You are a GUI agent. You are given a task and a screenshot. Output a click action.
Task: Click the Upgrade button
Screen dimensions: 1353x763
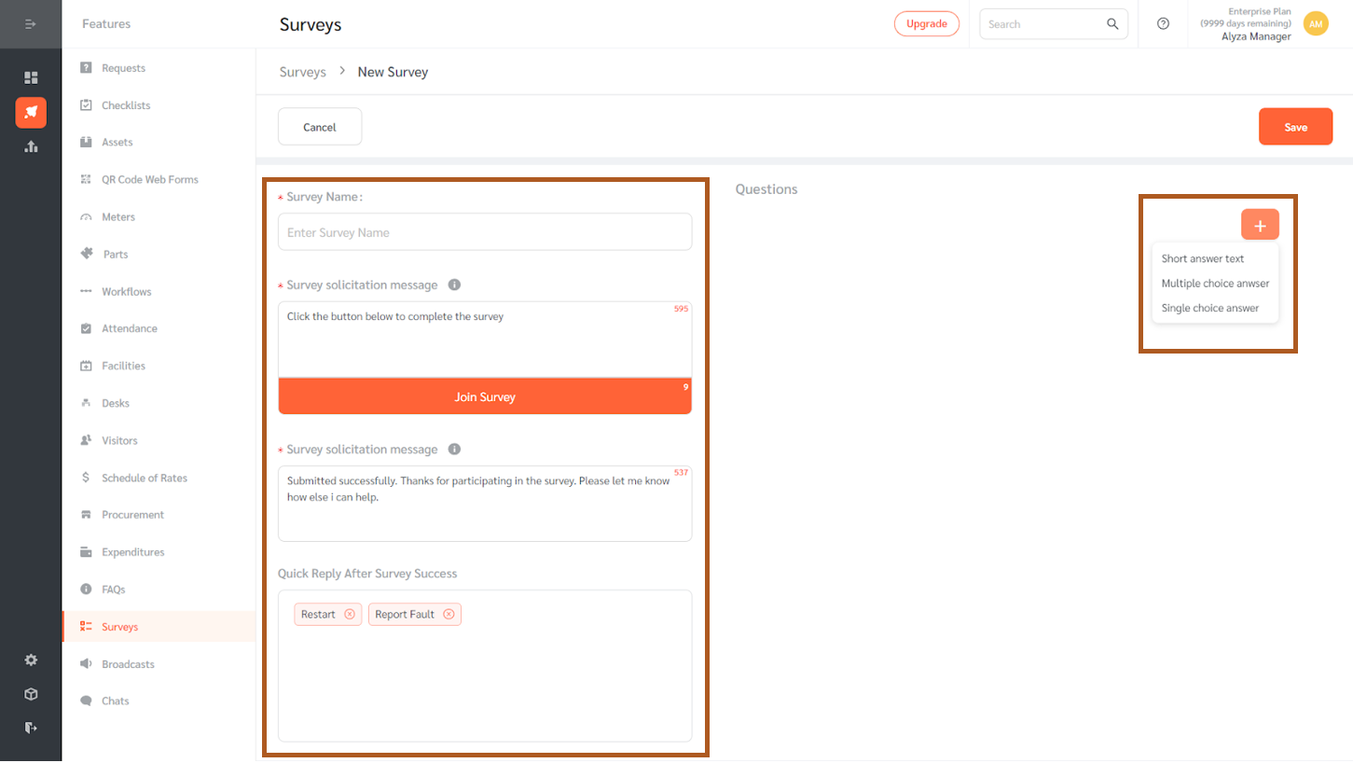(926, 23)
